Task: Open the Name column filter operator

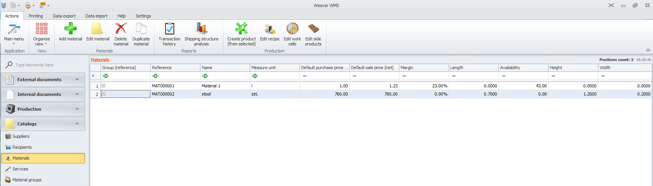Action: point(205,76)
